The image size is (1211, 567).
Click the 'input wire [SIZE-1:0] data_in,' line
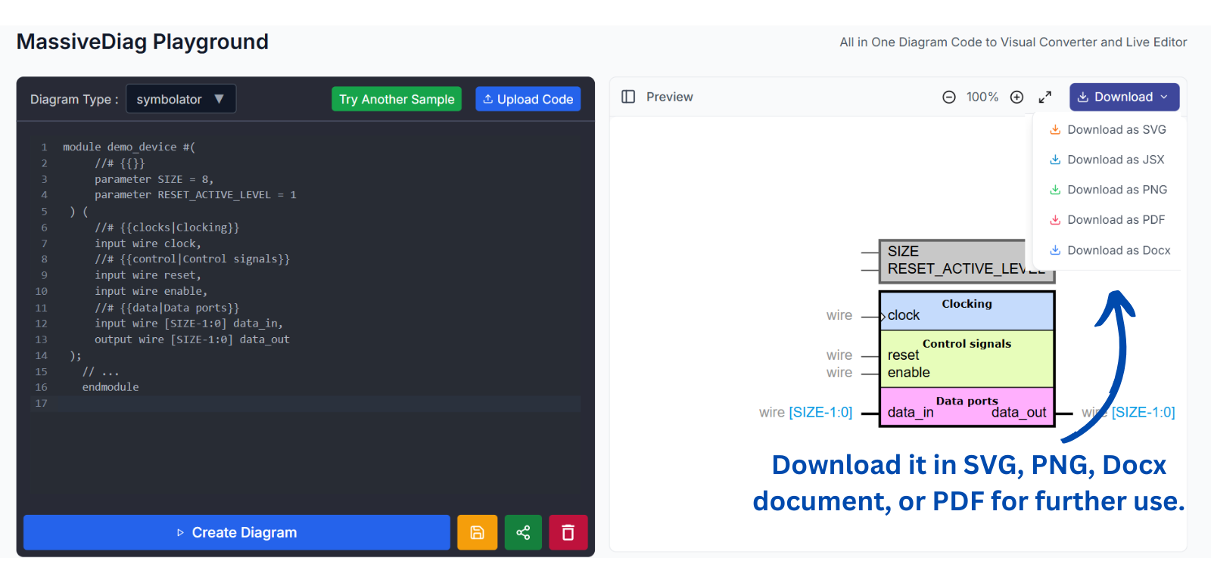point(188,324)
